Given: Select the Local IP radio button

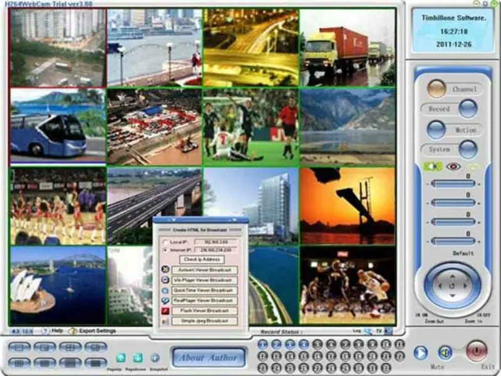Looking at the screenshot, I should [x=165, y=242].
